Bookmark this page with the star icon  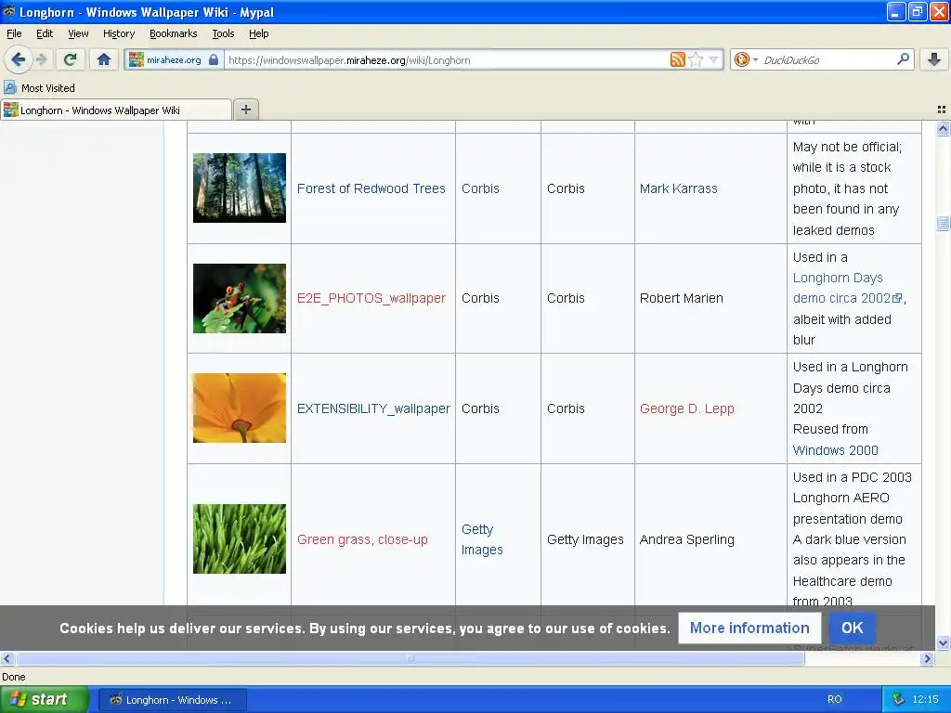tap(696, 59)
